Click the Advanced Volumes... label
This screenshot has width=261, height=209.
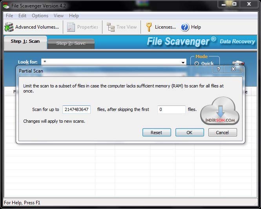coord(37,27)
